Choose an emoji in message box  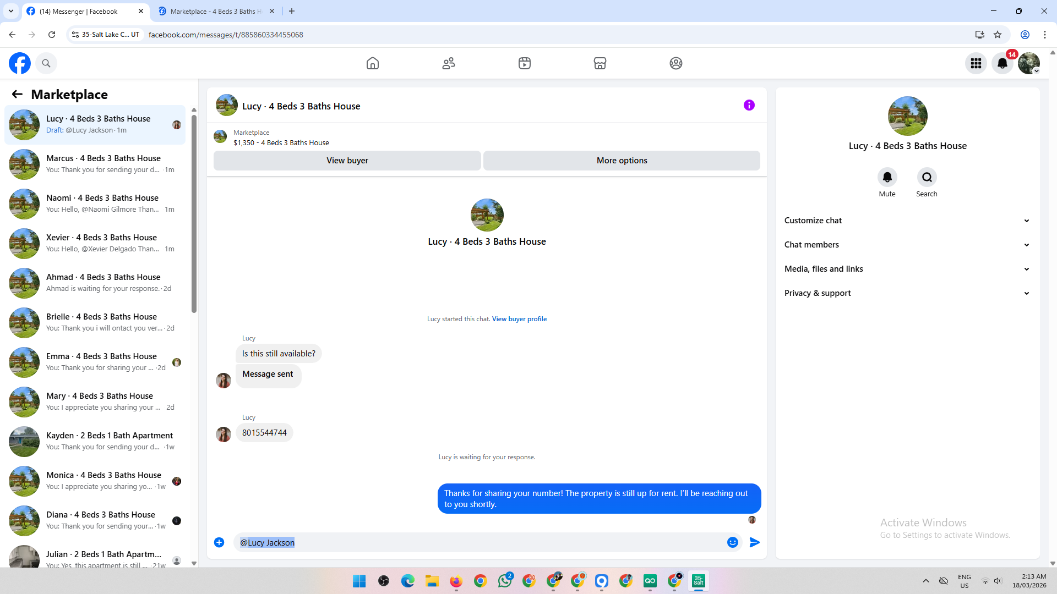pyautogui.click(x=732, y=542)
